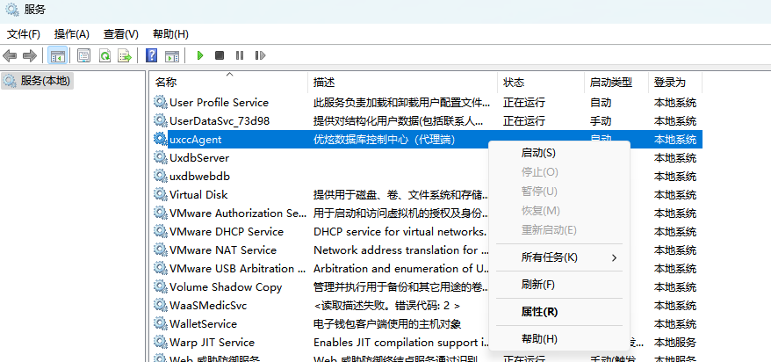Click the Export List toolbar icon
This screenshot has width=771, height=362.
tap(125, 55)
